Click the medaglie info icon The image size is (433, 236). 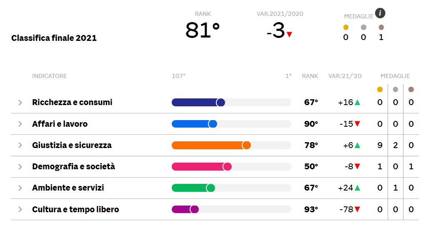[x=380, y=13]
